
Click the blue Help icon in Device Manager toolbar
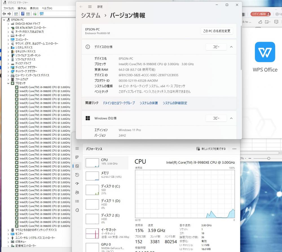coord(23,14)
